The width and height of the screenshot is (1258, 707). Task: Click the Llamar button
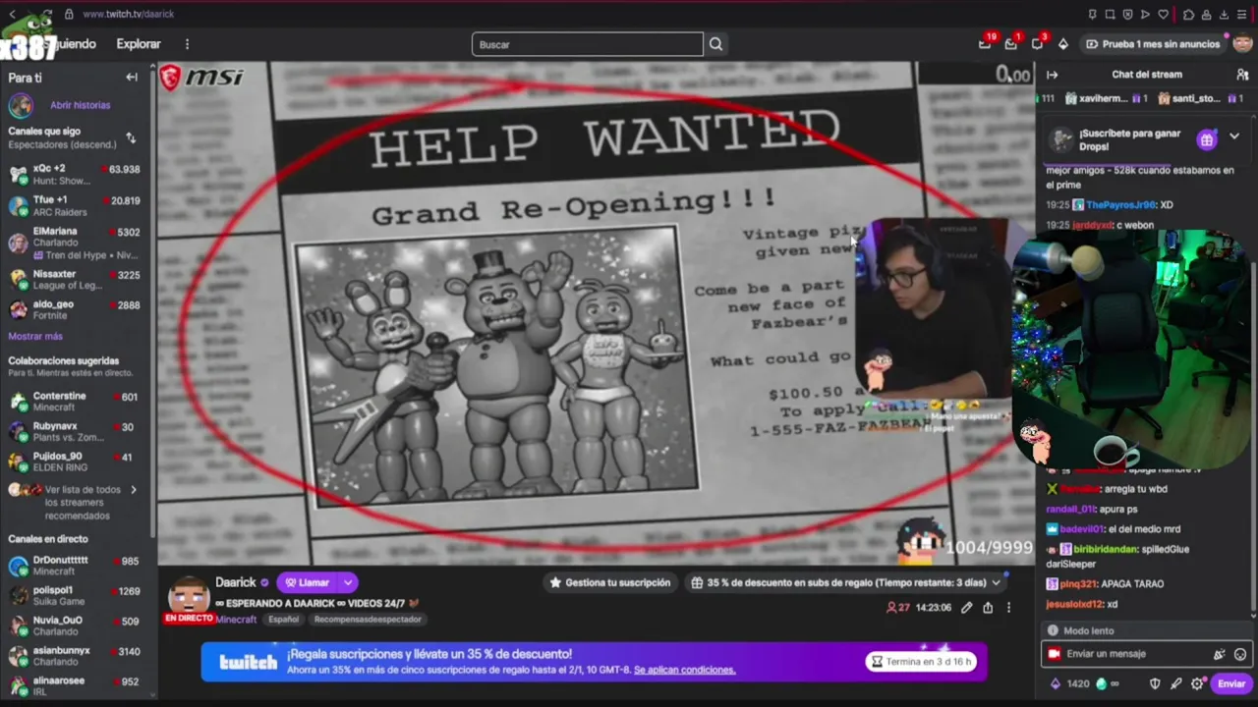pyautogui.click(x=308, y=582)
